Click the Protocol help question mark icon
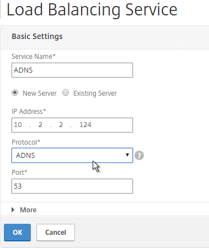 [139, 156]
